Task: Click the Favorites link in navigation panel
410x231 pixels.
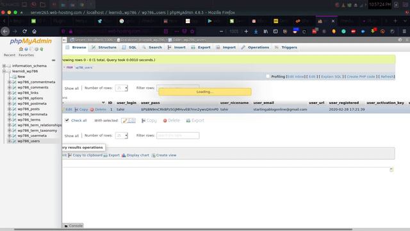Action: [26, 55]
